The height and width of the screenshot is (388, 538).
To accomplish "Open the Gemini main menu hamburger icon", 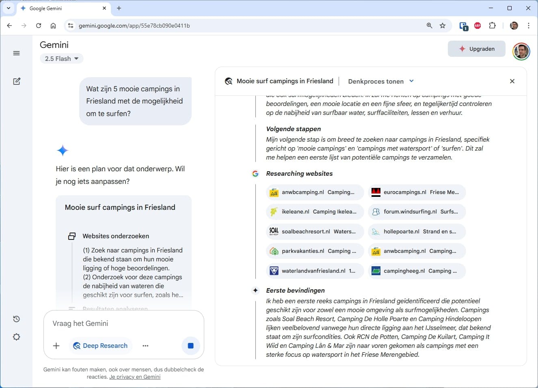I will pyautogui.click(x=17, y=53).
